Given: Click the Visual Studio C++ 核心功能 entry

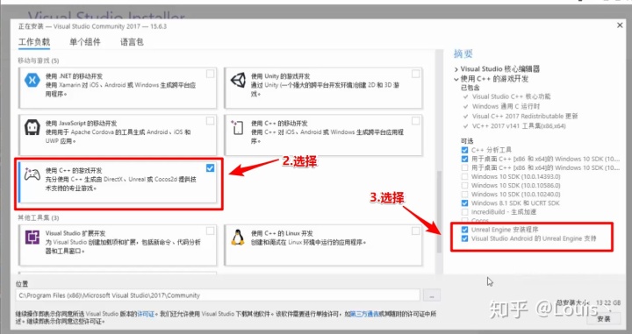Looking at the screenshot, I should point(511,96).
